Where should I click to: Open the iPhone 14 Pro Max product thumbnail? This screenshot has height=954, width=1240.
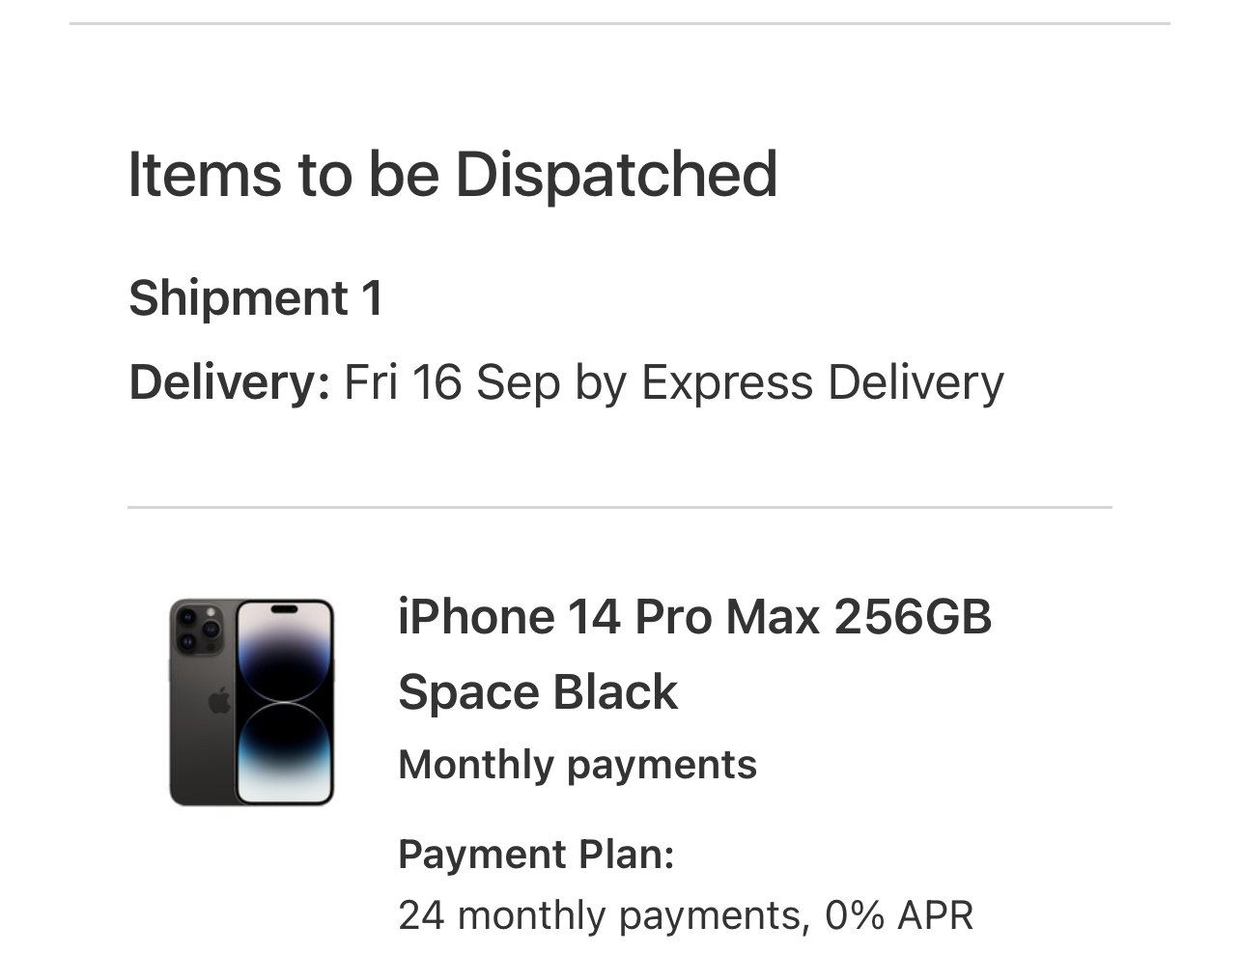coord(251,702)
